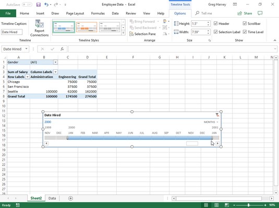
Task: Open the MONTHS time level dropdown
Action: point(211,122)
